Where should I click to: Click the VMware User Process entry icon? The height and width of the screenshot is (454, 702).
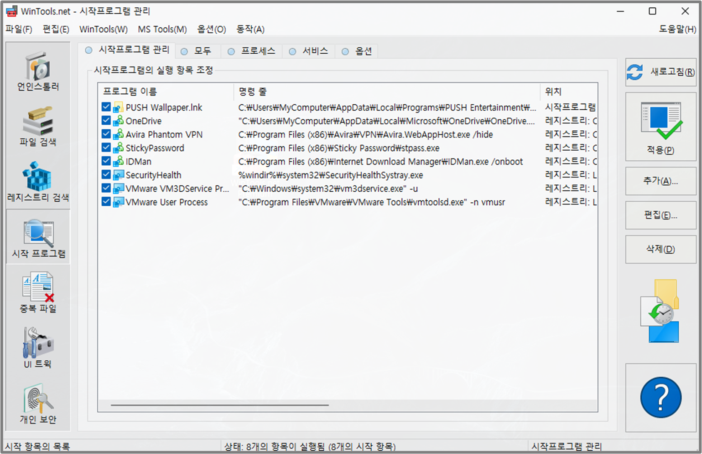[x=118, y=202]
